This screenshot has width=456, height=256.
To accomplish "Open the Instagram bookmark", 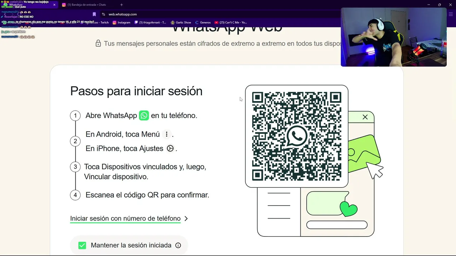I will click(121, 22).
